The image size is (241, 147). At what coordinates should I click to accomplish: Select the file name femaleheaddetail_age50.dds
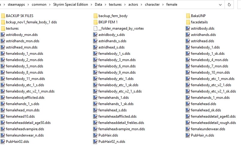click(28, 123)
